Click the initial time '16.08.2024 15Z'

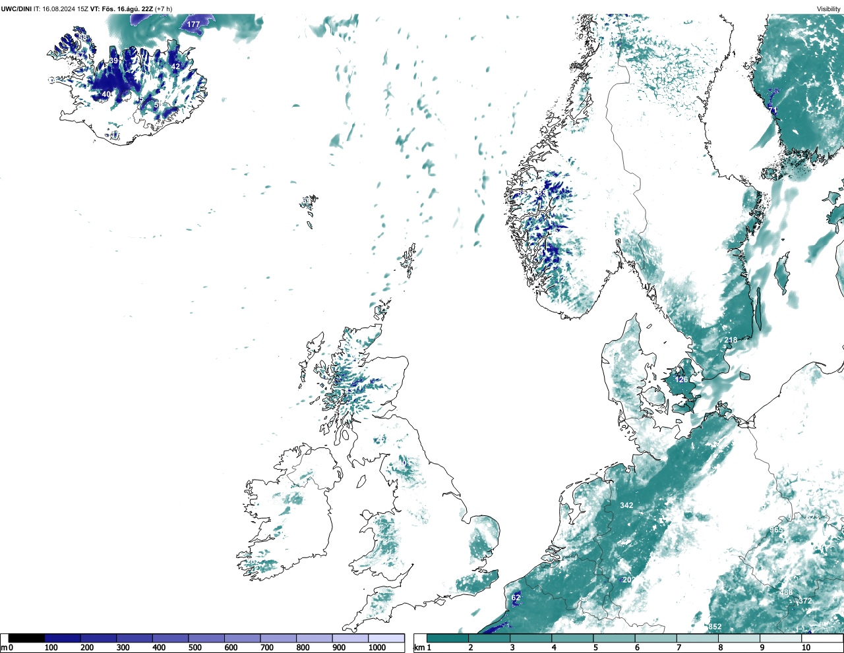pyautogui.click(x=65, y=9)
